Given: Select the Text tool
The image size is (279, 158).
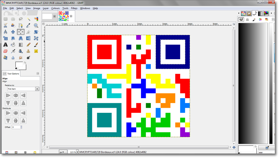Looking at the screenshot, I should coord(5,45).
